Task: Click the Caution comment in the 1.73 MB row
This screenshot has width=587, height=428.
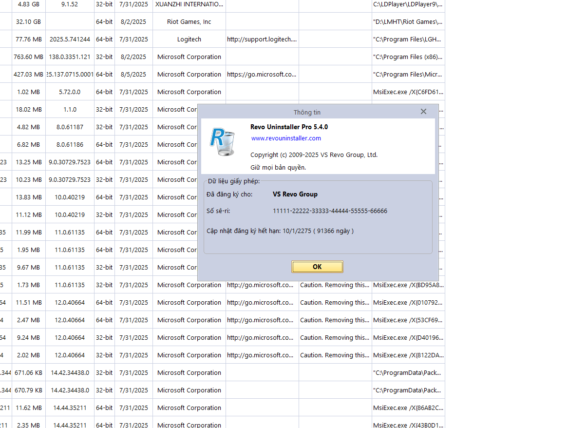Action: (335, 285)
